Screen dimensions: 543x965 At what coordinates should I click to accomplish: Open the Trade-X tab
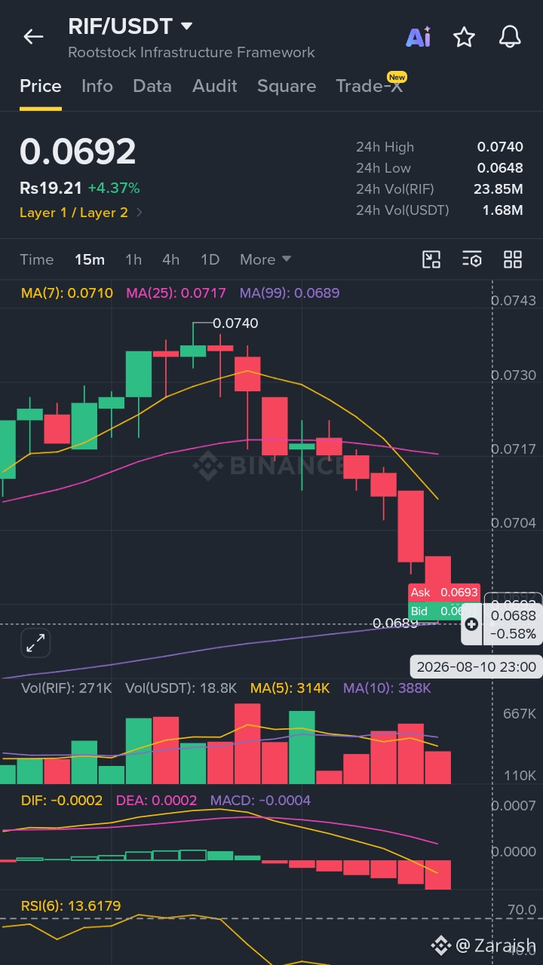coord(370,85)
